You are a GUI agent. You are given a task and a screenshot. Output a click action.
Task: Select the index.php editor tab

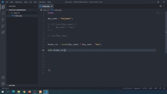(x=46, y=6)
